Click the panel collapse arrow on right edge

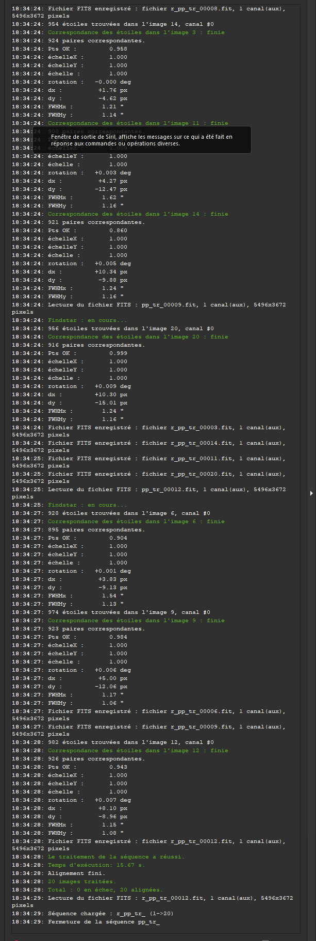[x=311, y=493]
